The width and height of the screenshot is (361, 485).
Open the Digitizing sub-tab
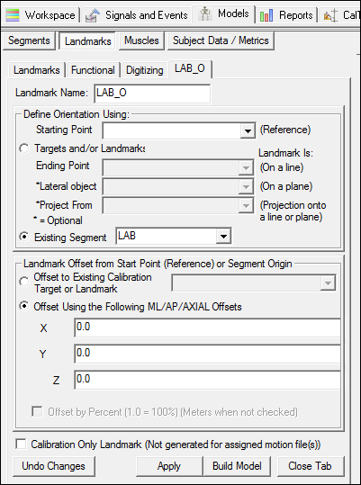144,70
